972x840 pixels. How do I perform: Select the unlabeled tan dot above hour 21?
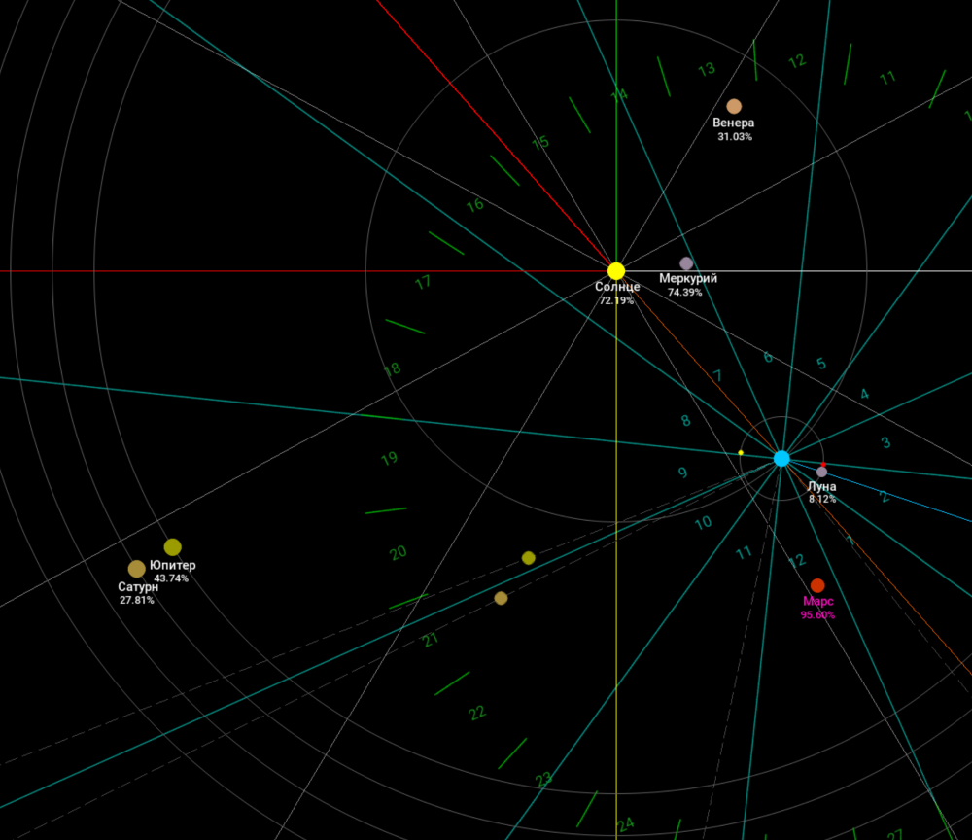point(501,598)
